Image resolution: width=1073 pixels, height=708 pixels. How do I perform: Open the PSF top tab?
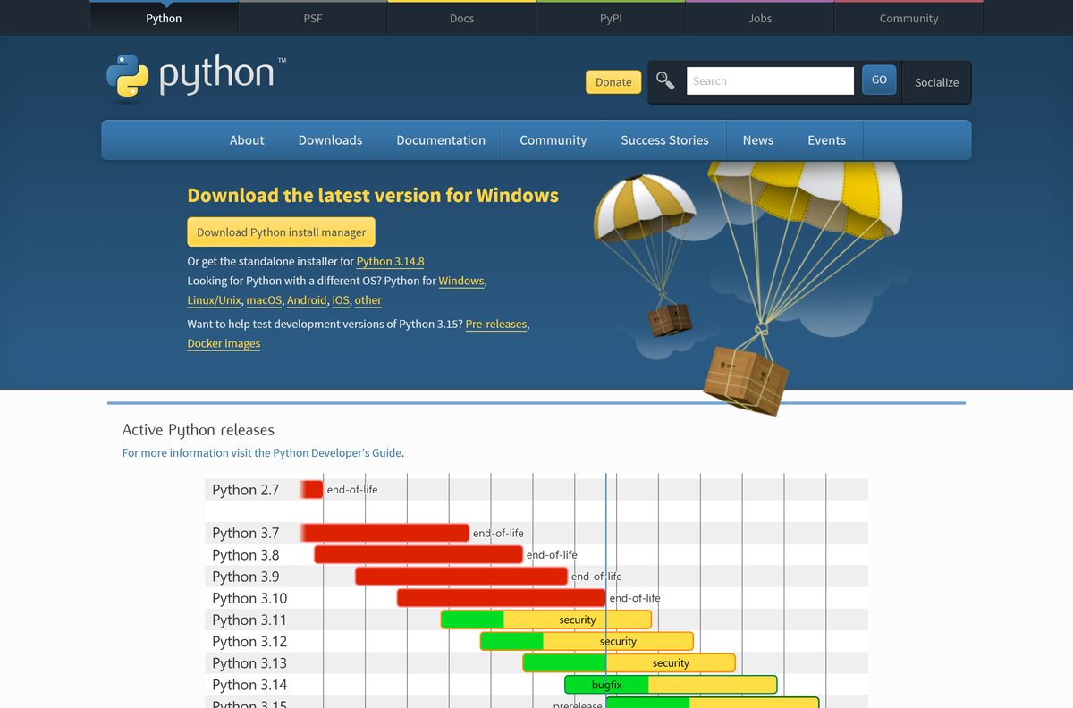(x=313, y=18)
